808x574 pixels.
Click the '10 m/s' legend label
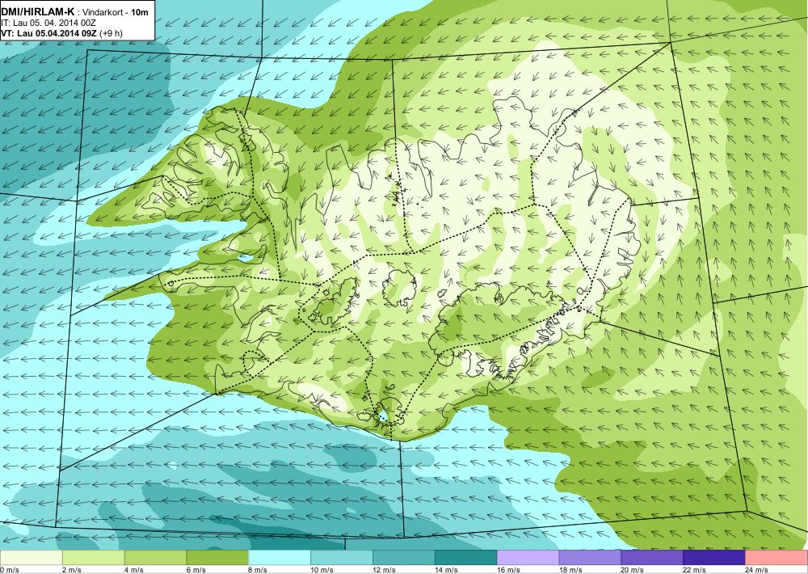322,570
